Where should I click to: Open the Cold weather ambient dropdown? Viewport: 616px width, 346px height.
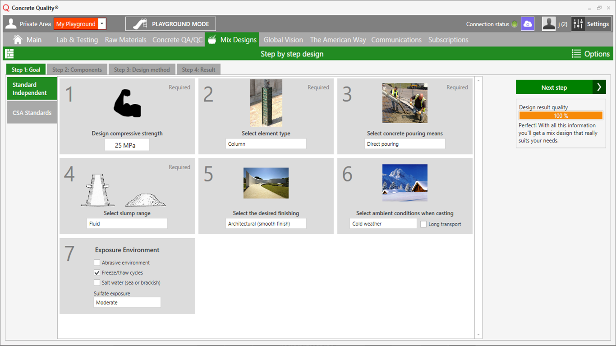(x=383, y=223)
